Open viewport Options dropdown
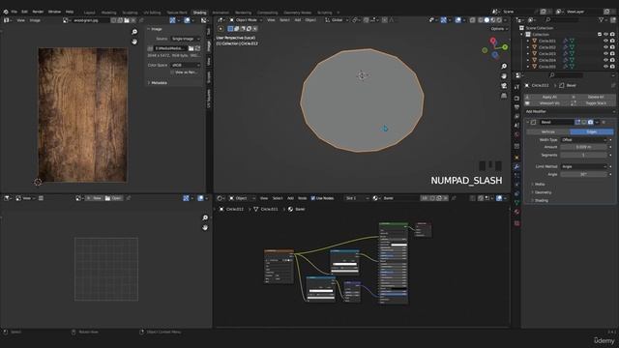Viewport: 619px width, 348px height. point(499,29)
